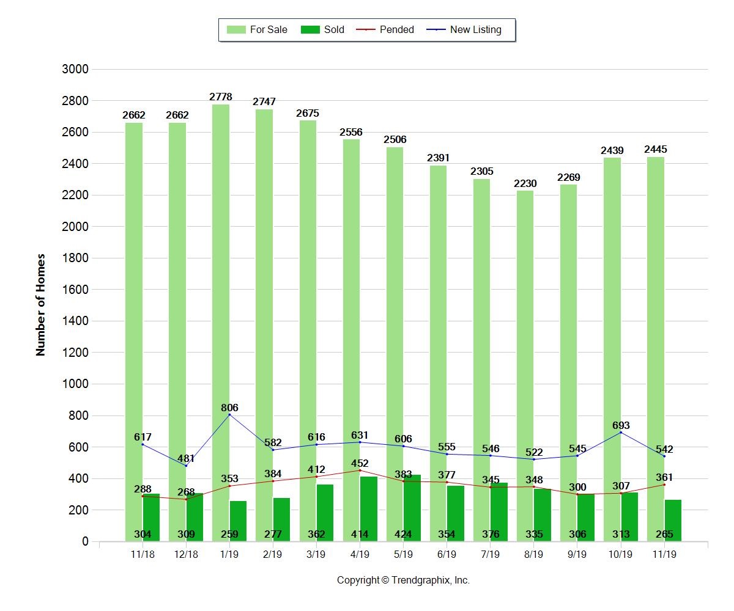This screenshot has width=734, height=611.
Task: Click the 10/19 x-axis month label
Action: tap(621, 554)
